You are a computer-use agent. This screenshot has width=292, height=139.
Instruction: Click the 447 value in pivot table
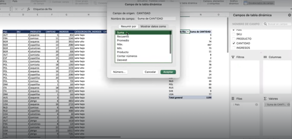[x=200, y=45]
